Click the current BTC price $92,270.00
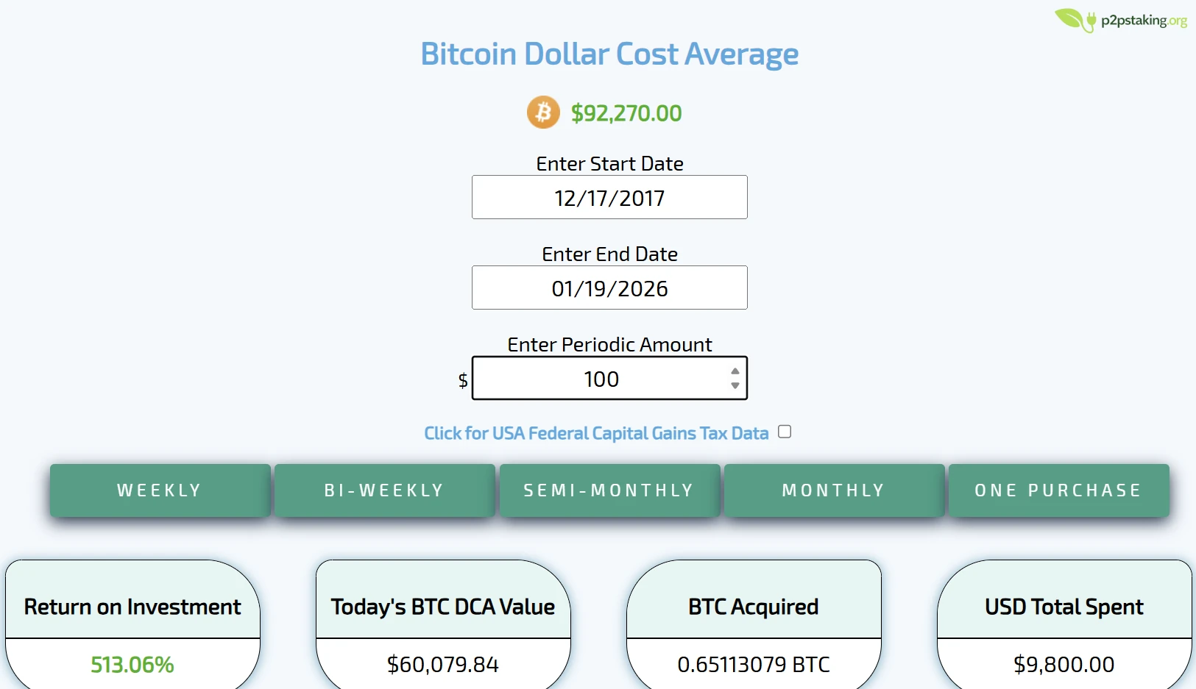The height and width of the screenshot is (689, 1196). tap(626, 113)
